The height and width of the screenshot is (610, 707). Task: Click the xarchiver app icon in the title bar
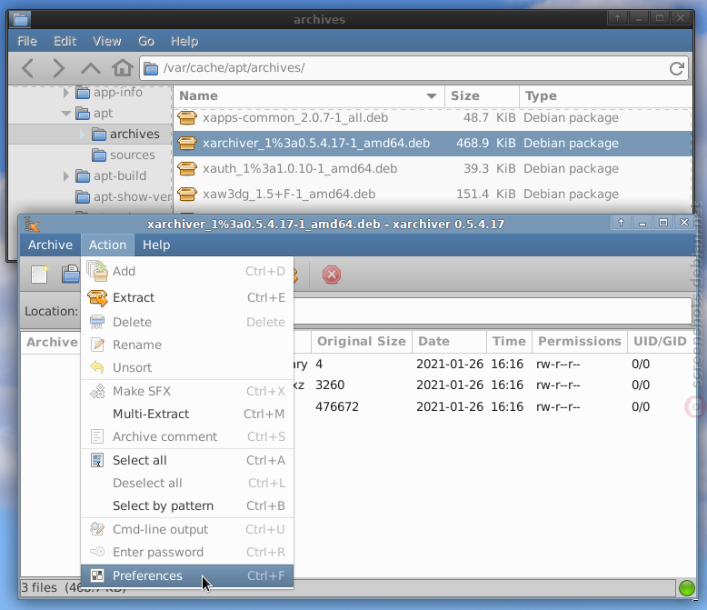pyautogui.click(x=32, y=224)
